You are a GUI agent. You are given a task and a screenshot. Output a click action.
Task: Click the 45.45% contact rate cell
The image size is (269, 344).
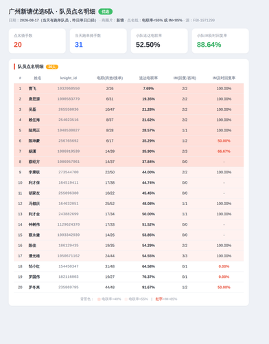pyautogui.click(x=148, y=193)
